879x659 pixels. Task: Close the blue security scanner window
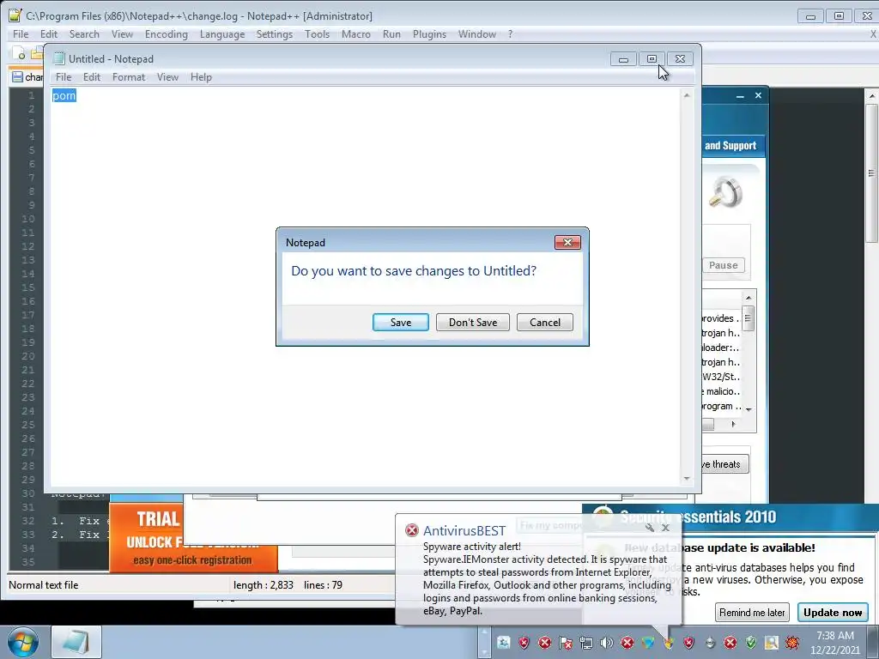click(x=758, y=96)
